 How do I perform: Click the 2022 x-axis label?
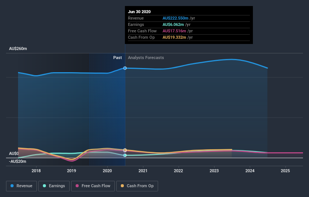point(178,171)
